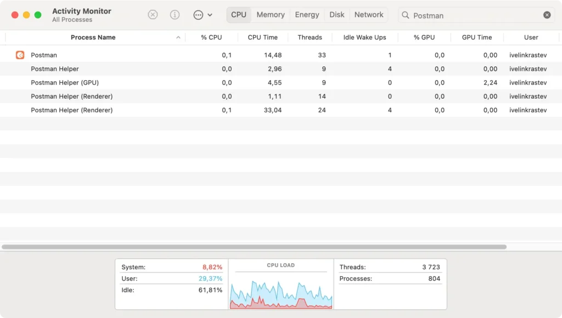The image size is (562, 318).
Task: Click the Threads value 33
Action: pyautogui.click(x=322, y=55)
